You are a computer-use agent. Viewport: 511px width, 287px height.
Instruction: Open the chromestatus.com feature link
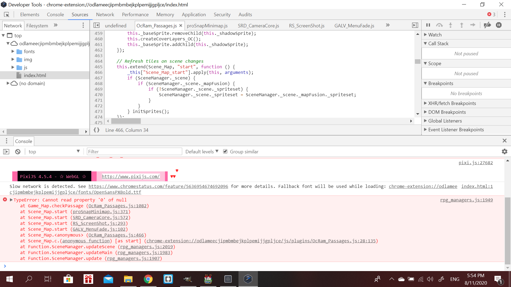pos(158,186)
